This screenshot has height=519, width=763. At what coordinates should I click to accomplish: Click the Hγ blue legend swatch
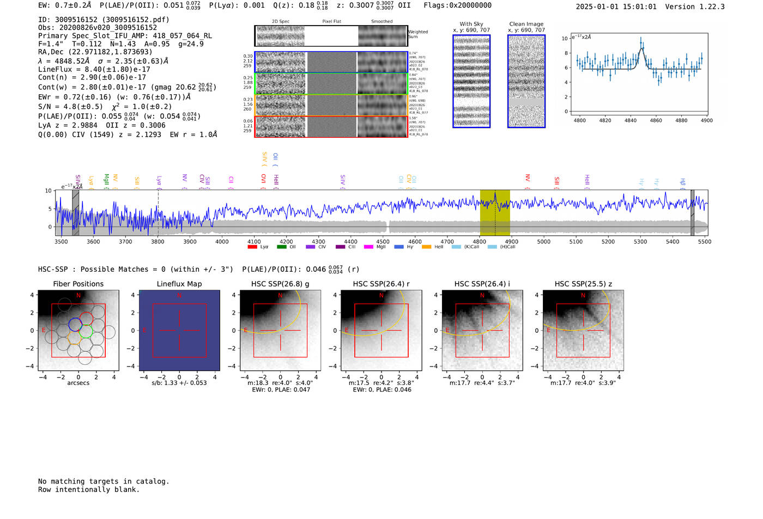pos(399,247)
